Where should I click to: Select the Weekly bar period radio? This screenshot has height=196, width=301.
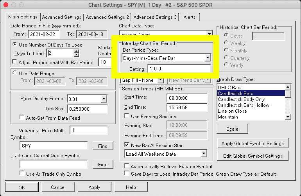226,43
